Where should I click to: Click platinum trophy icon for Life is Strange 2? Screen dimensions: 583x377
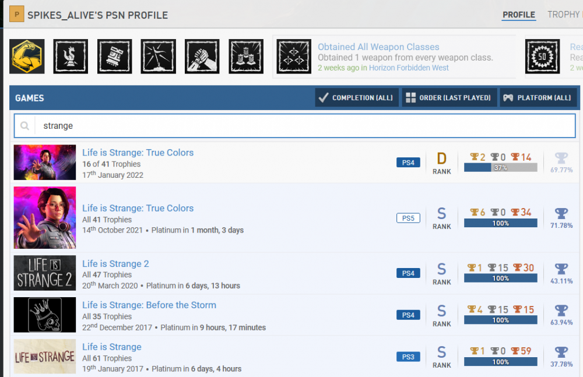[x=561, y=269]
